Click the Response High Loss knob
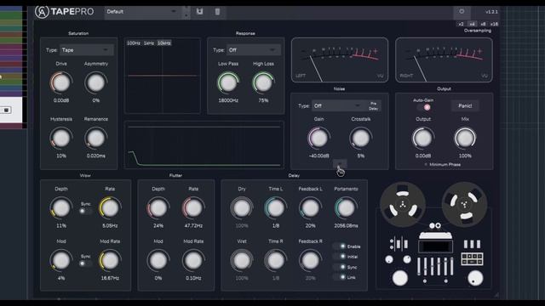Screen dimensions: 545x306 (x=263, y=82)
